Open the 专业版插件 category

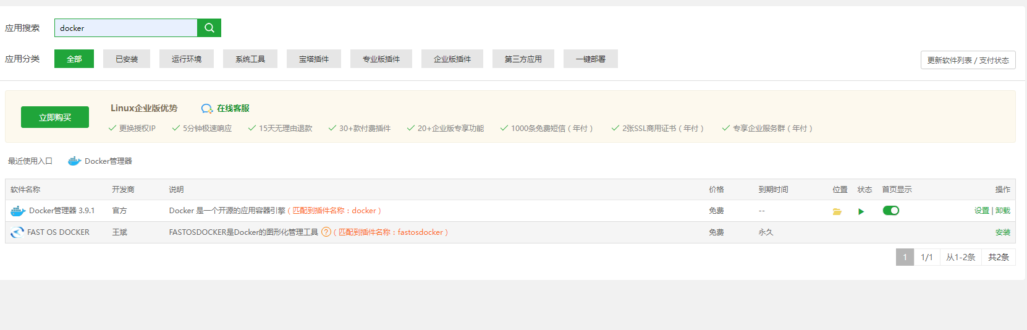coord(381,59)
